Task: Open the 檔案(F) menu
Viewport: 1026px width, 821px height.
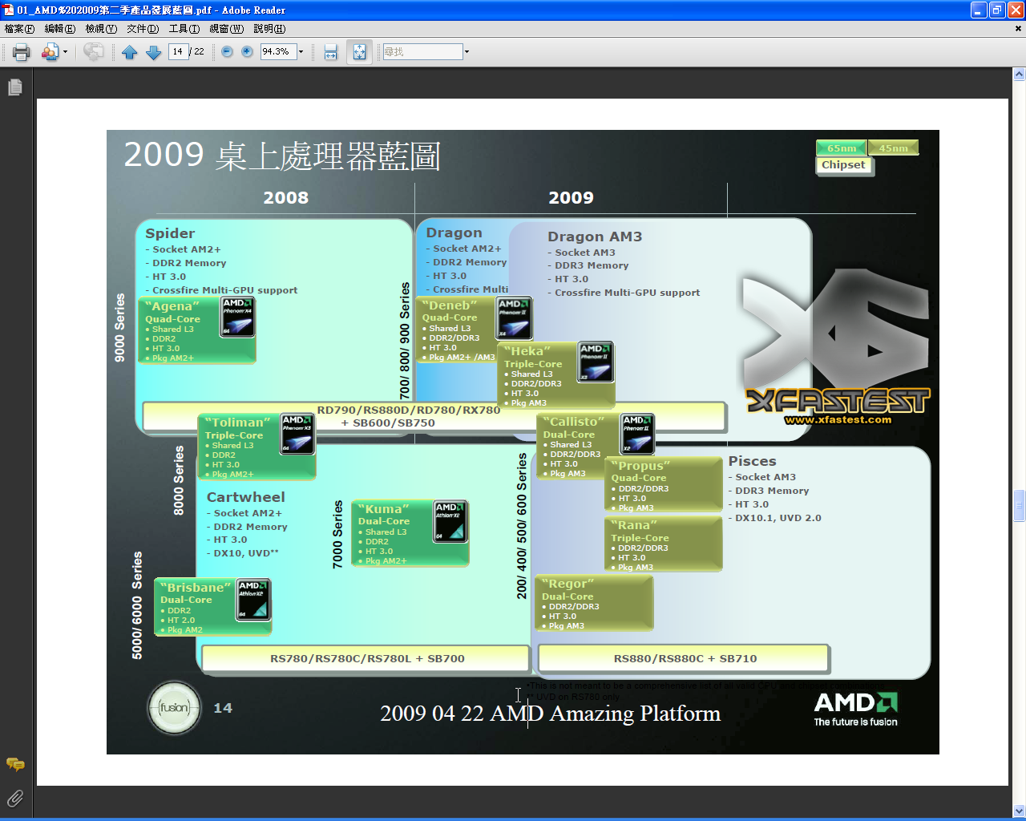Action: 19,29
